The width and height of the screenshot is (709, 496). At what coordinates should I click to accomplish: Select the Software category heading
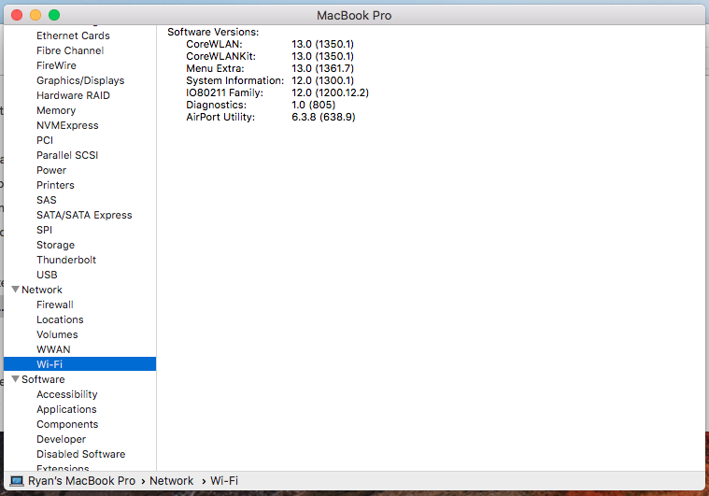[x=43, y=379]
